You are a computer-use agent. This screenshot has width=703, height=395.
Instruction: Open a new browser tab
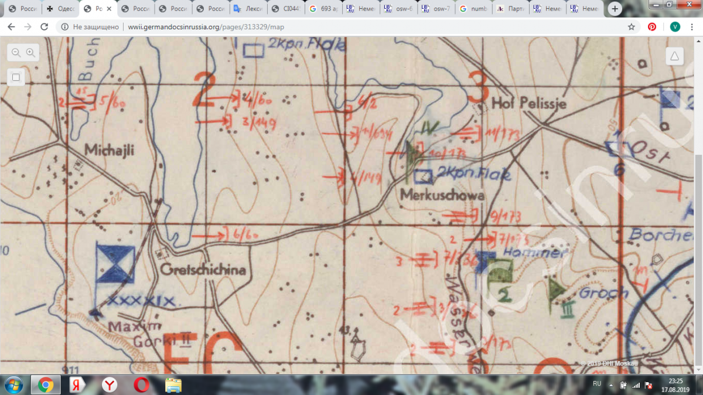coord(615,9)
